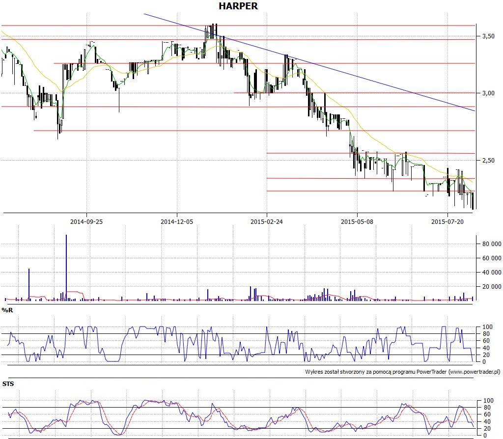Select the 2014-09-25 date label
503x439 pixels.
click(86, 221)
